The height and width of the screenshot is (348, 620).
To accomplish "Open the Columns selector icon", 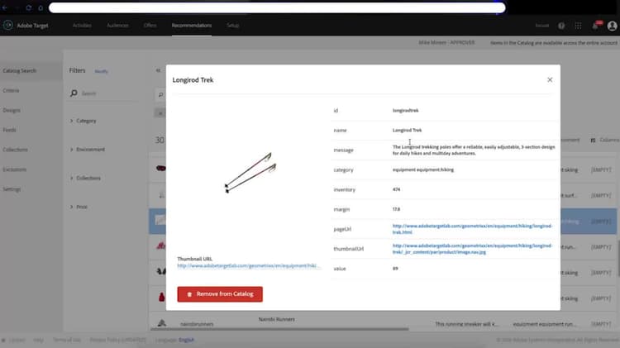I will tap(593, 141).
